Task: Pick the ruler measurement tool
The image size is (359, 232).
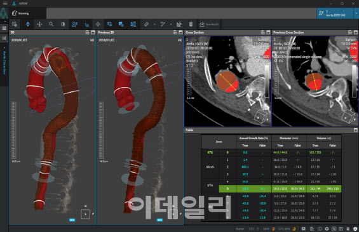Action: point(147,24)
